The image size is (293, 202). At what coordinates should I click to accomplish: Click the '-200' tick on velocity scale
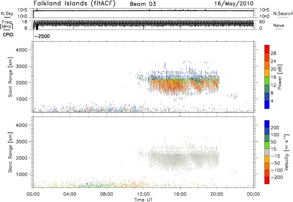tap(276, 177)
